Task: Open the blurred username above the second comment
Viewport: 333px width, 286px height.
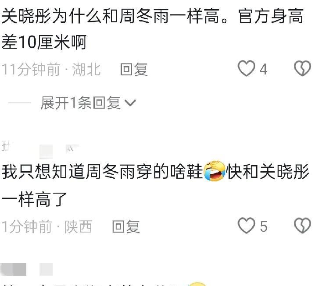Action: (x=7, y=146)
